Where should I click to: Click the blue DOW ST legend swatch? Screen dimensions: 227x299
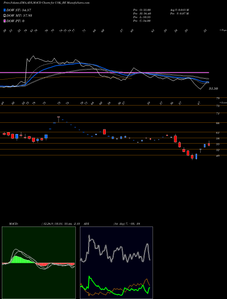coord(5,10)
